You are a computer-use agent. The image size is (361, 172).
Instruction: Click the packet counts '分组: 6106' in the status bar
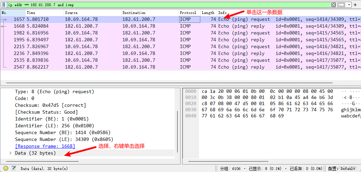(230, 169)
